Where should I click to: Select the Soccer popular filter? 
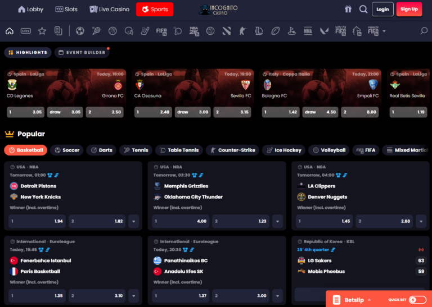pyautogui.click(x=67, y=150)
